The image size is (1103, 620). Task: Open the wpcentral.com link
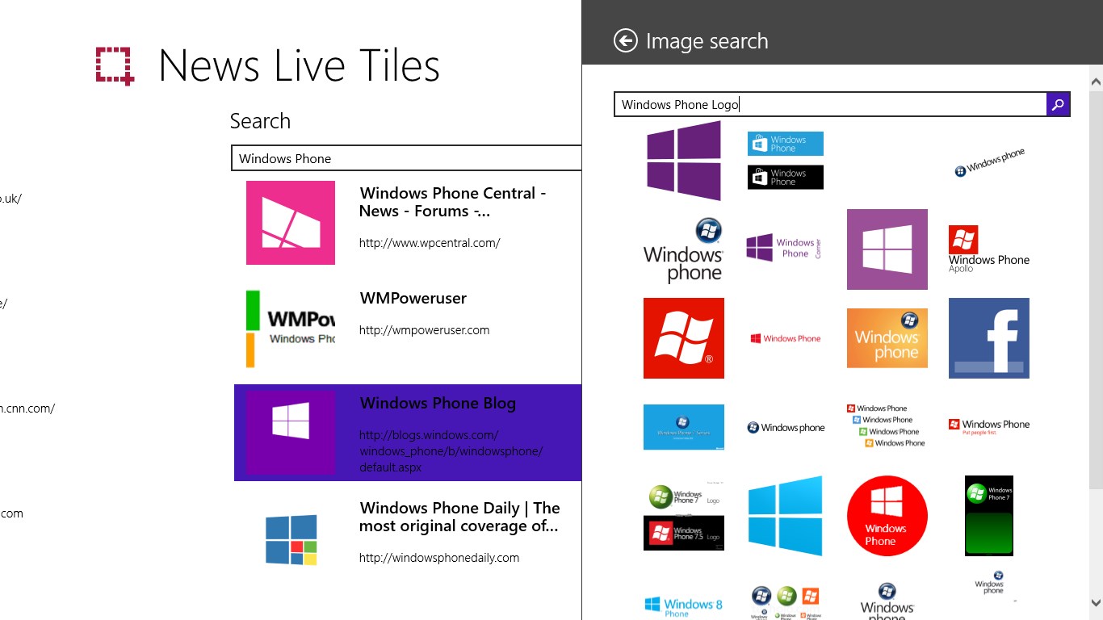pyautogui.click(x=428, y=242)
